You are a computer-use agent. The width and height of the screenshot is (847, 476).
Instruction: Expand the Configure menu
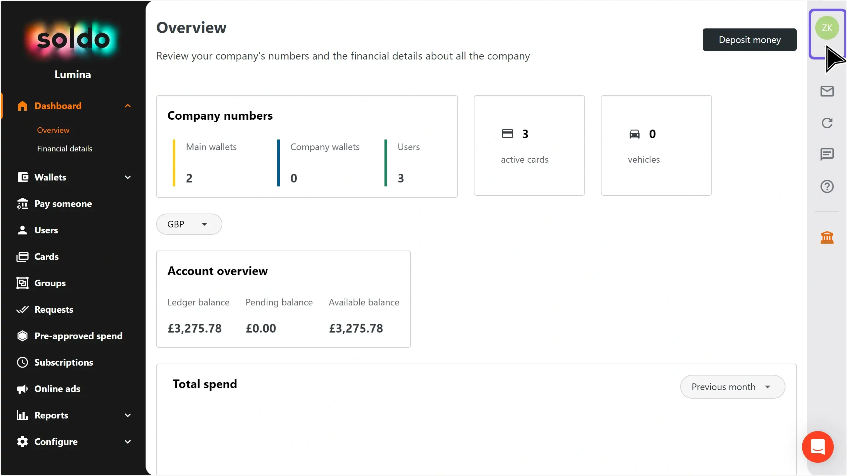click(x=128, y=442)
